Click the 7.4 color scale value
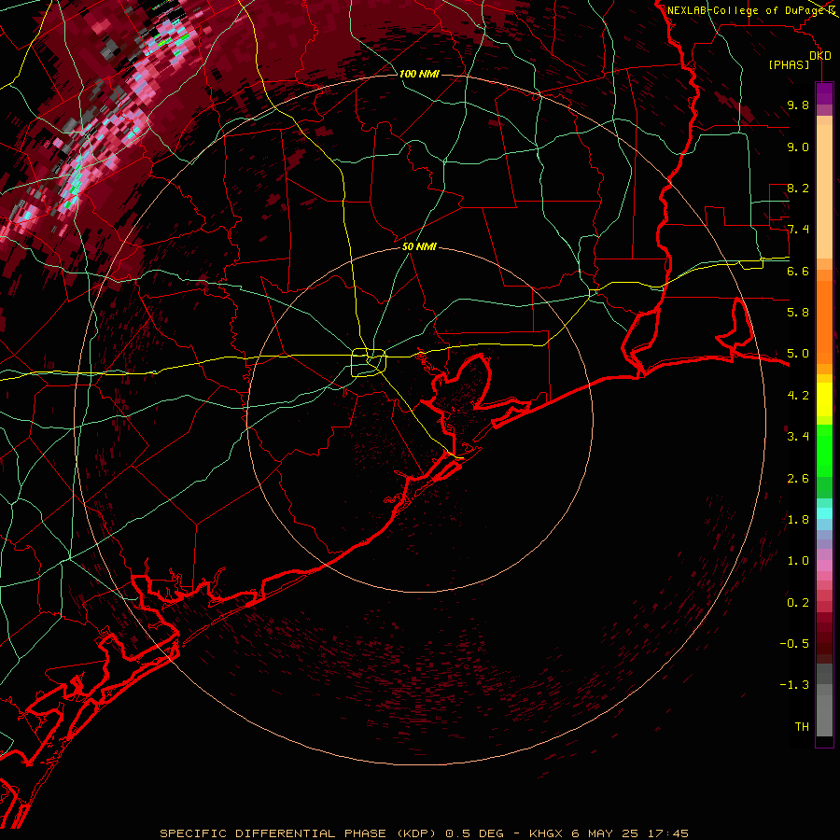 click(798, 230)
